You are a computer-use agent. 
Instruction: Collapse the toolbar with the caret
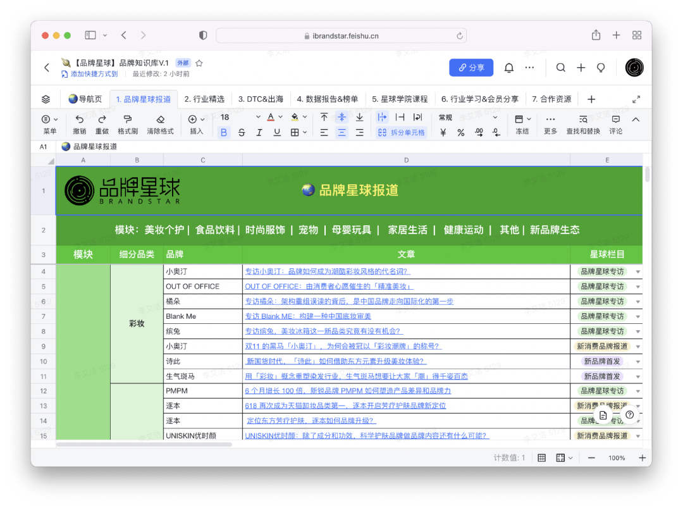click(x=636, y=120)
